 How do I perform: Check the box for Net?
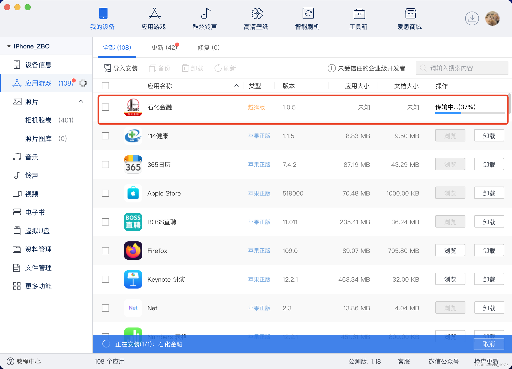(105, 308)
